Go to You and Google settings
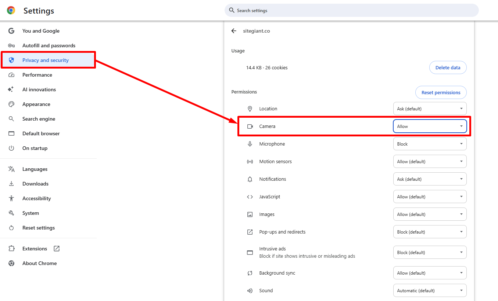 pyautogui.click(x=41, y=31)
